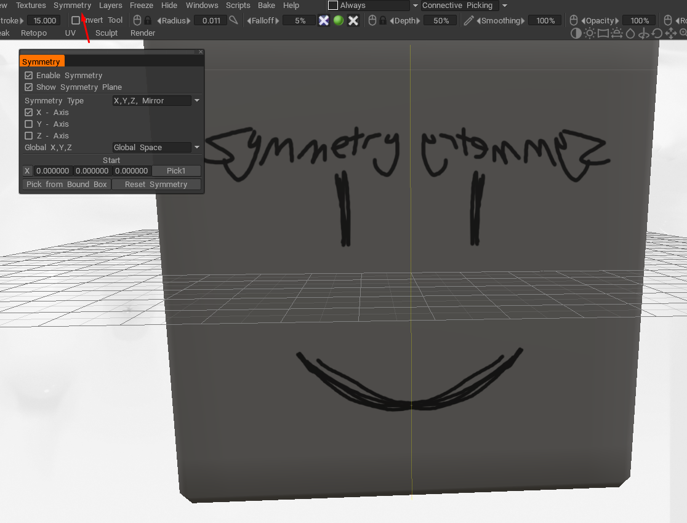Enable Y - Axis symmetry
The width and height of the screenshot is (687, 523).
pos(28,124)
